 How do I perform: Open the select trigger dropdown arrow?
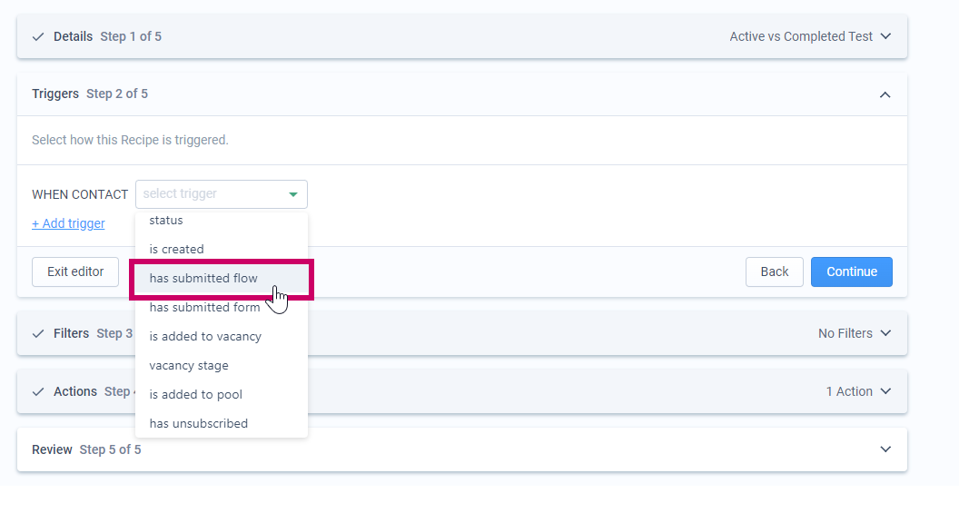click(x=293, y=194)
